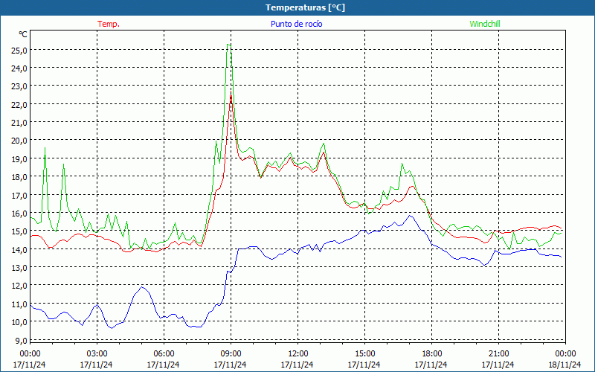
Task: Click the 10,0 y-axis value
Action: [18, 322]
